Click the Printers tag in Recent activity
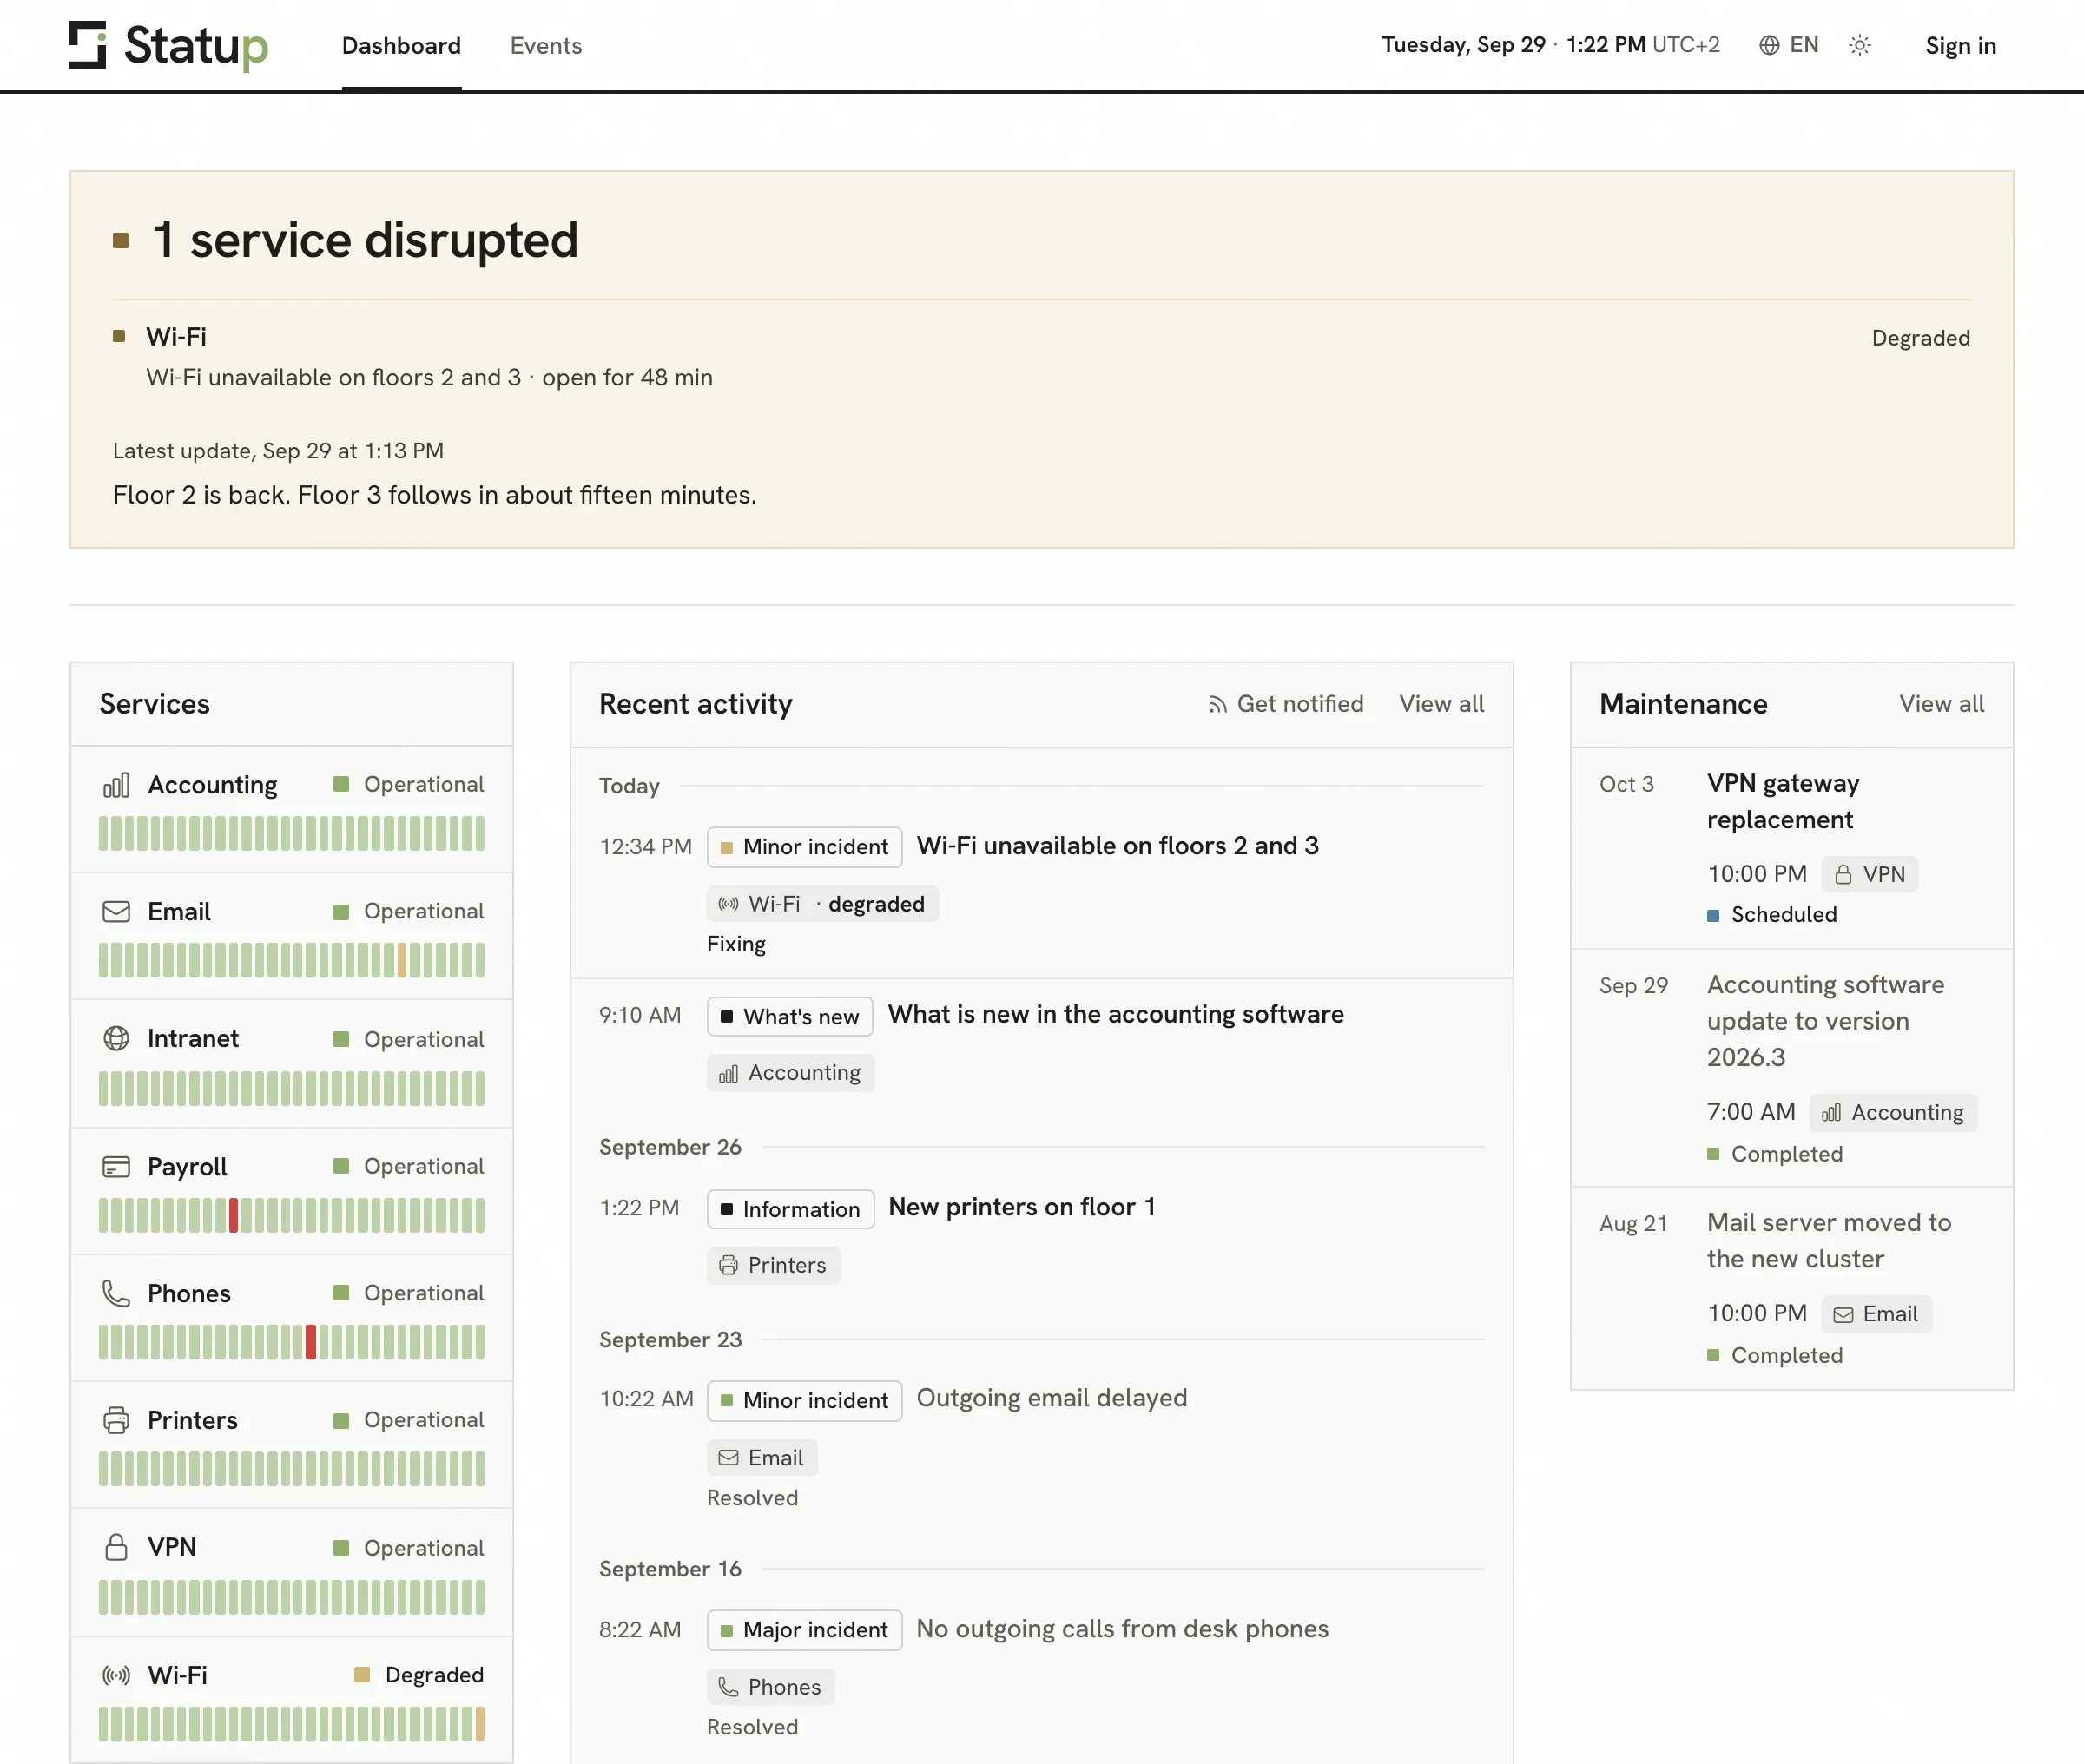 coord(773,1266)
